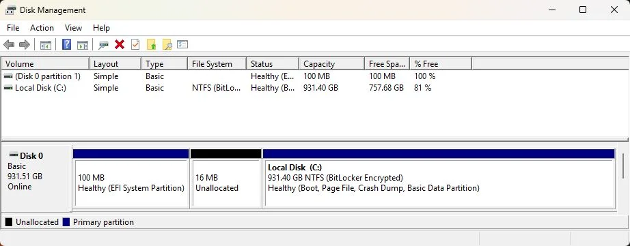
Task: Click the Properties checkmark page icon
Action: tap(135, 44)
